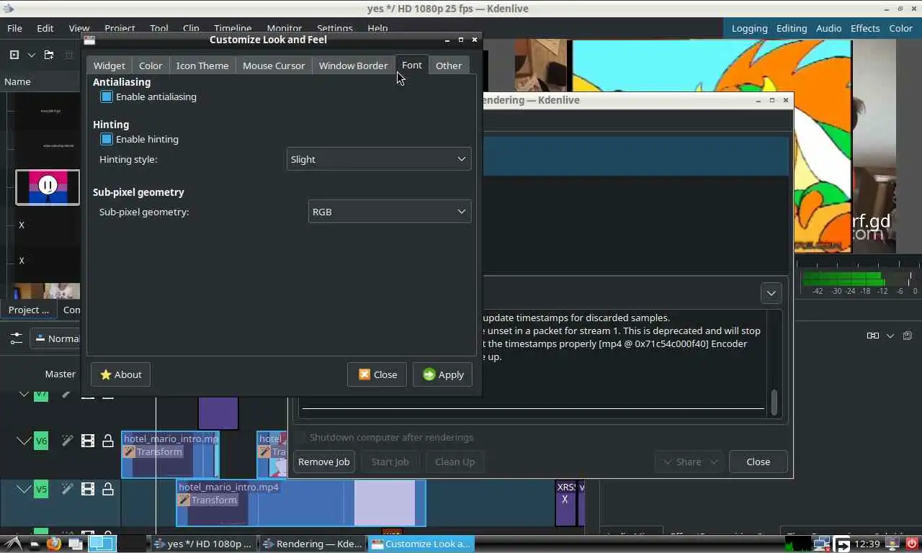Click the About button

(120, 374)
